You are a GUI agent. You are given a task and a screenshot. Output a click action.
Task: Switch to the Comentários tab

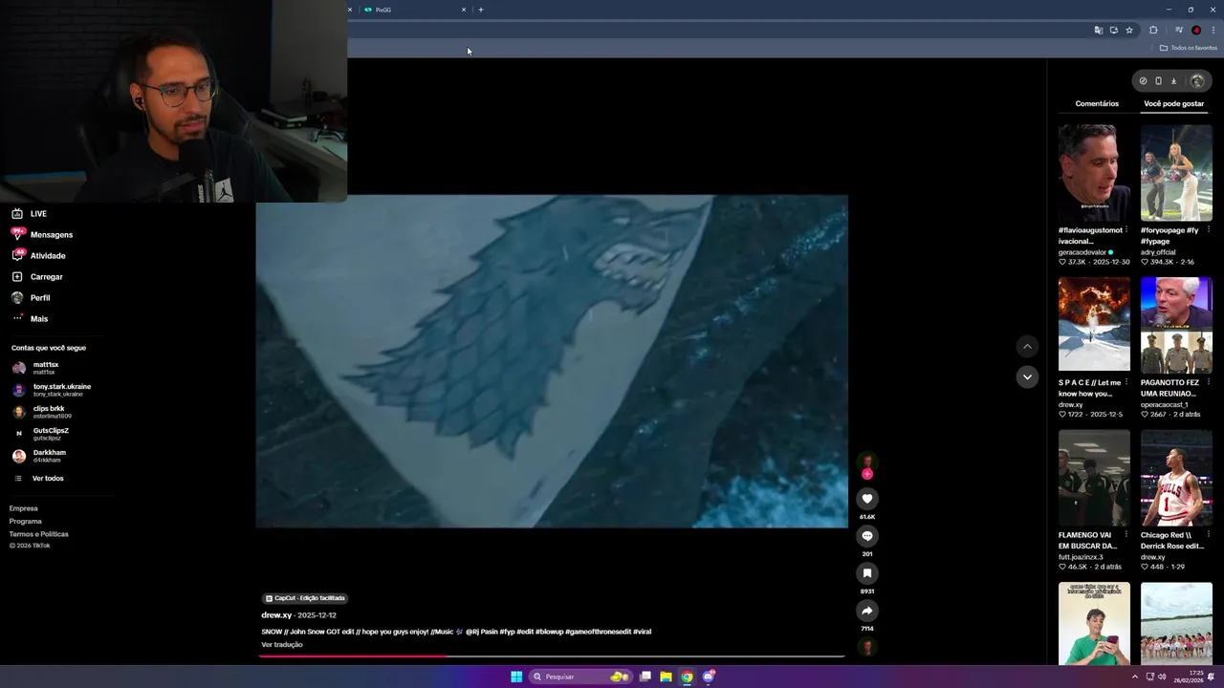click(1097, 103)
